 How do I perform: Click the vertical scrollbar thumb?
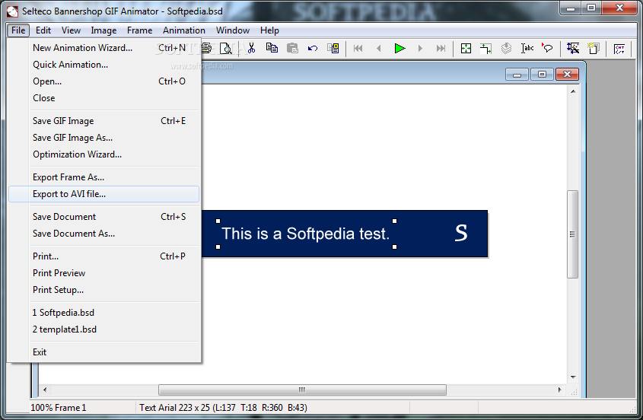tap(572, 234)
